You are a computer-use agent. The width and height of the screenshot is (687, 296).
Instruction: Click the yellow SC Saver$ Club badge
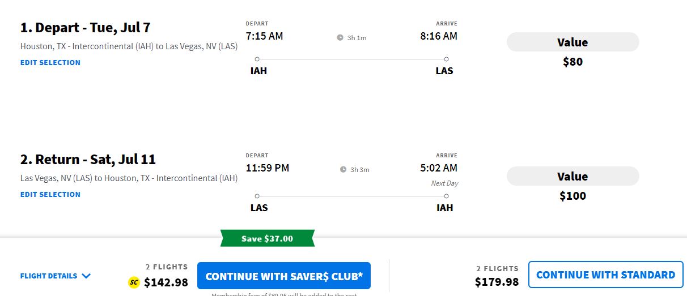pyautogui.click(x=134, y=282)
